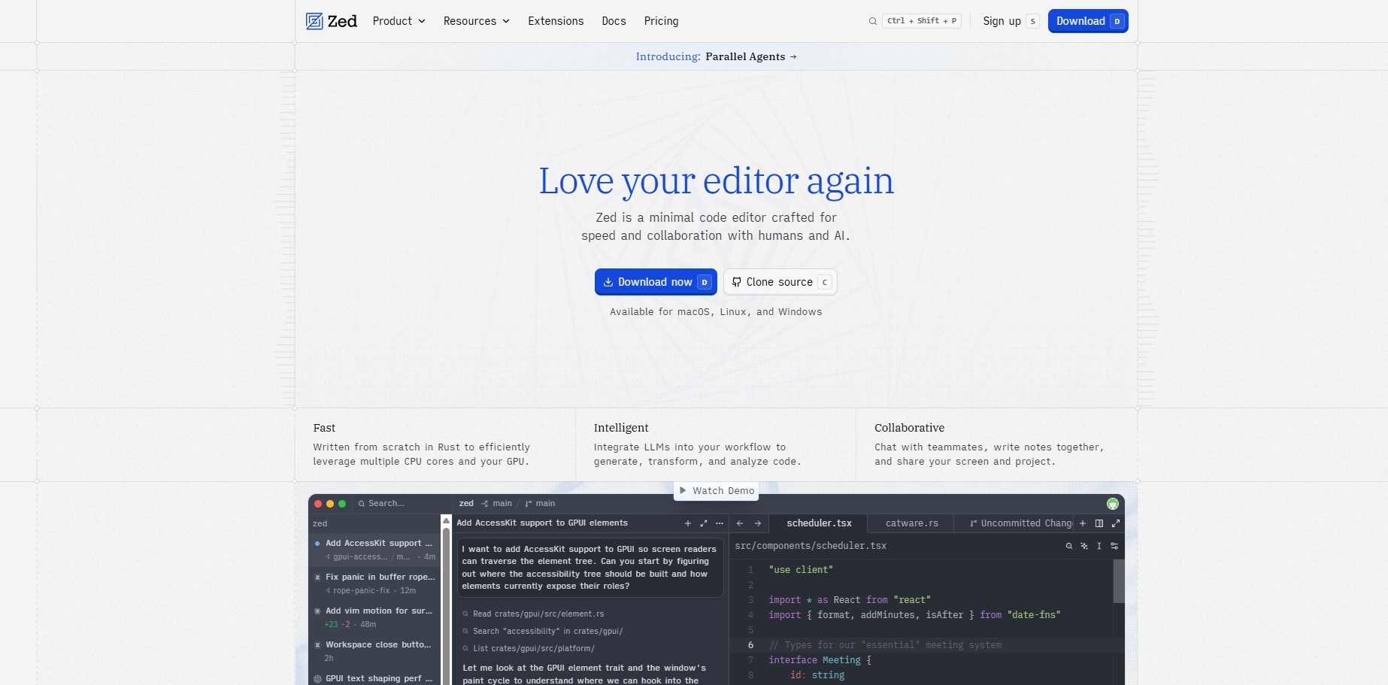The height and width of the screenshot is (685, 1388).
Task: Open the Extensions page
Action: (556, 21)
